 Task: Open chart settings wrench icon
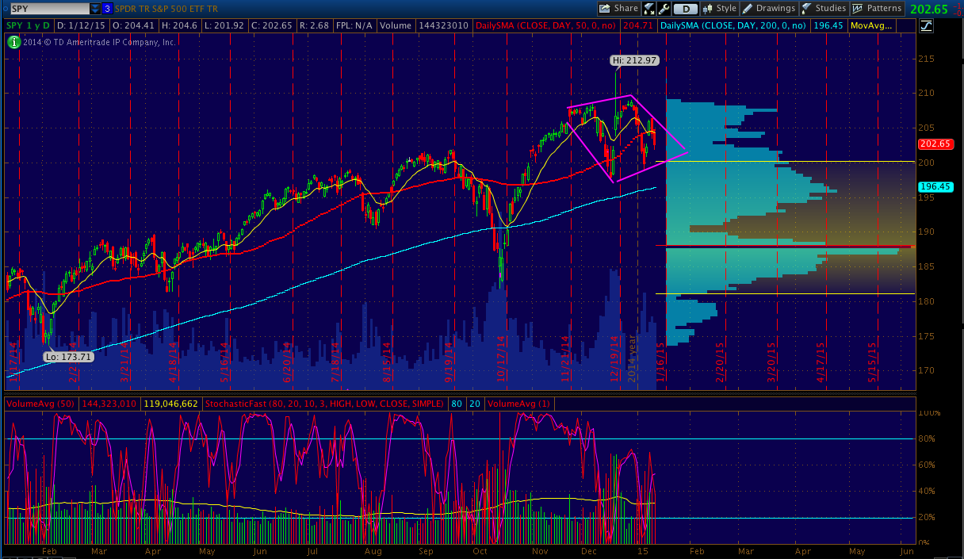click(x=664, y=9)
